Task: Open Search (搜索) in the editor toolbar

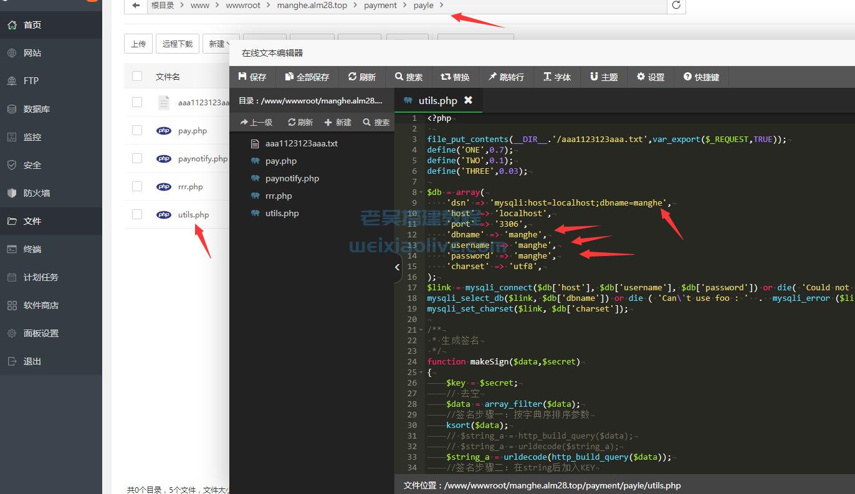Action: click(x=408, y=77)
